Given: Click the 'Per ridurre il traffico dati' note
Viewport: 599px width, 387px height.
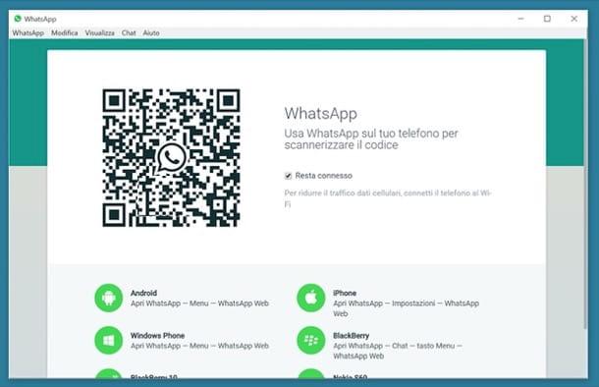Looking at the screenshot, I should (387, 198).
